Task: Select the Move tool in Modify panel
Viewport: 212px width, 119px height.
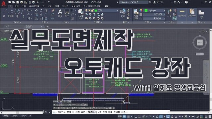Action: coord(36,10)
